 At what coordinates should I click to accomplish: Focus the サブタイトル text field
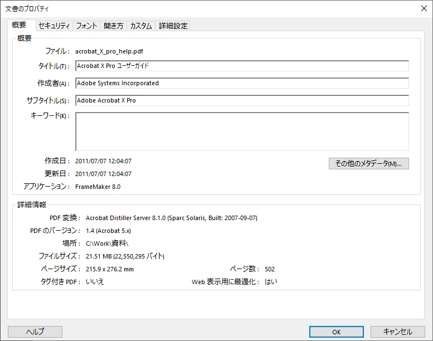click(x=242, y=100)
